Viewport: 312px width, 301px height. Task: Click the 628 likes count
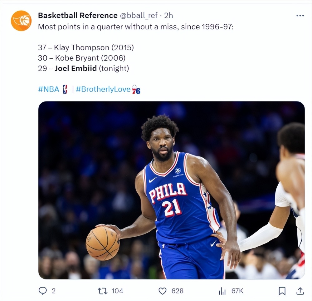[177, 291]
